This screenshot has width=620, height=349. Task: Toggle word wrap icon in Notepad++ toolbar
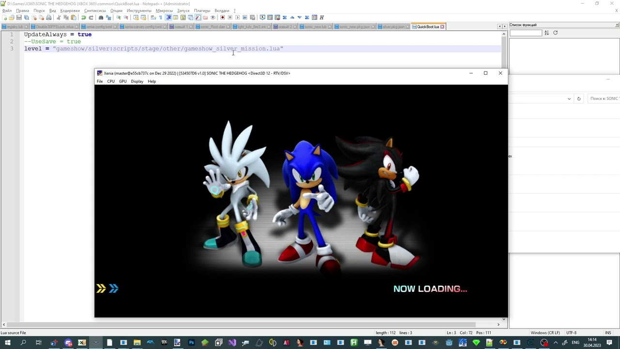(x=154, y=17)
